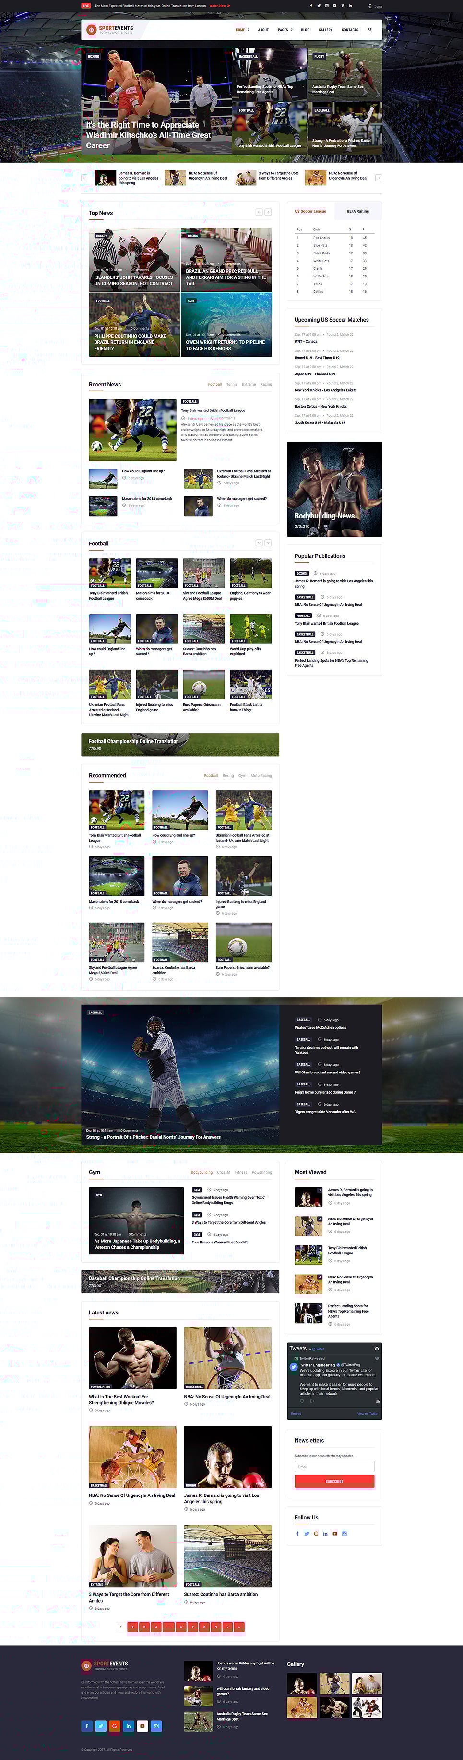This screenshot has height=1760, width=463.
Task: Click next arrow in Top News section
Action: point(268,213)
